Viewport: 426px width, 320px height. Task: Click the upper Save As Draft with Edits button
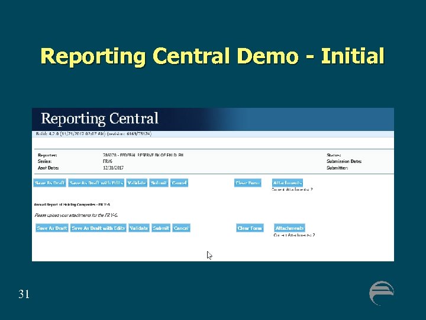pyautogui.click(x=96, y=183)
